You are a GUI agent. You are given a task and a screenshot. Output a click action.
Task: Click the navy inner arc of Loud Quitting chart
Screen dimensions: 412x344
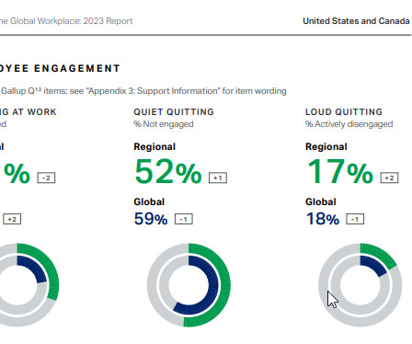click(x=374, y=265)
